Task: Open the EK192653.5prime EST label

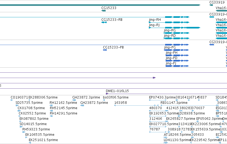Action: [x=164, y=113]
